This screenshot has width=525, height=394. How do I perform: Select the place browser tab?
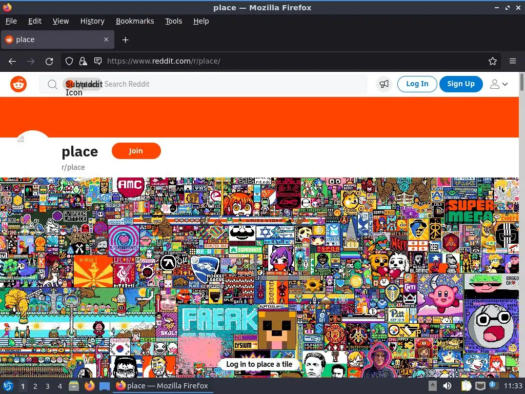57,40
